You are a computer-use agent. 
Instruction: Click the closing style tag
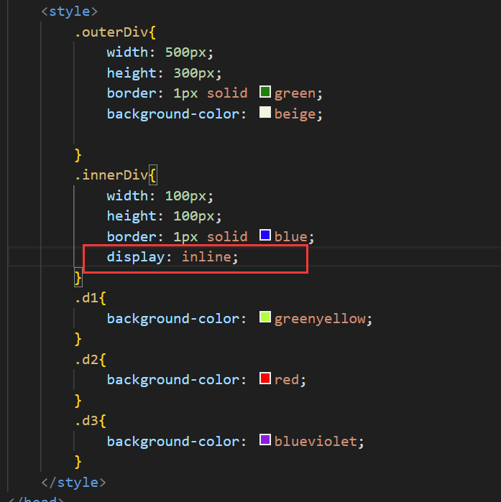(73, 482)
